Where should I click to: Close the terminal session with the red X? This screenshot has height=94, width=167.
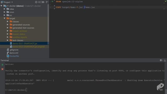2,69
